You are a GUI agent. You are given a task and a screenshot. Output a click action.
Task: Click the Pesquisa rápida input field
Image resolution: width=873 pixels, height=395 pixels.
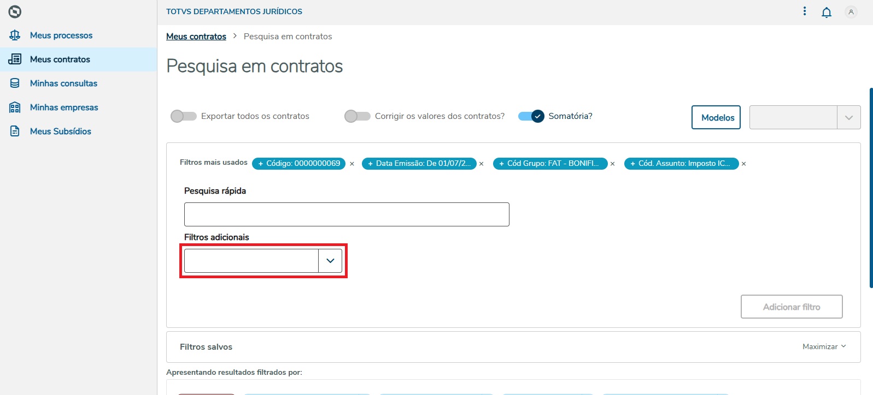(x=347, y=214)
